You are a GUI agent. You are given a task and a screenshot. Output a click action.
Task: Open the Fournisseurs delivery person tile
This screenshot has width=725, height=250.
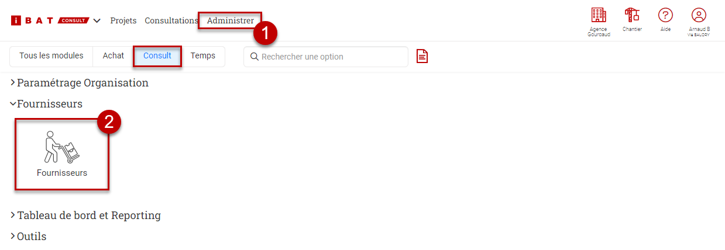point(62,154)
